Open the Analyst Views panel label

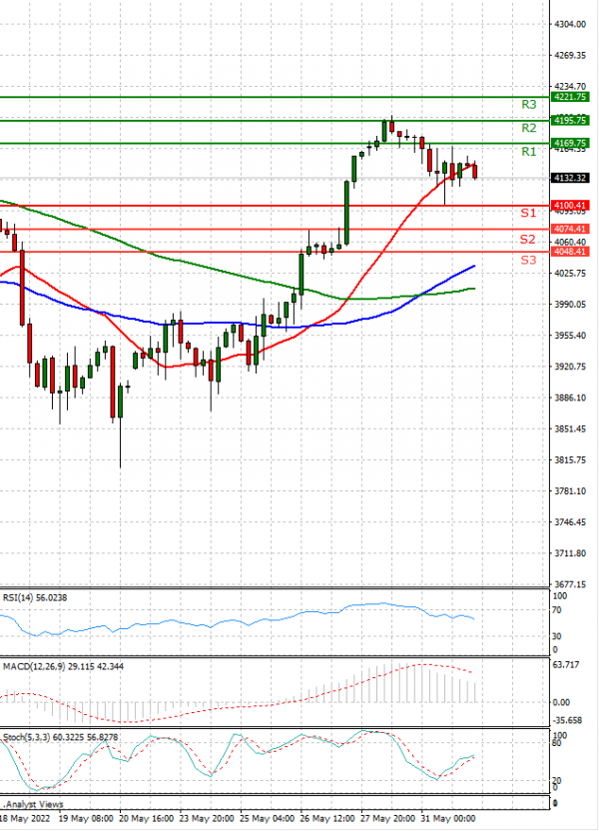click(x=35, y=803)
